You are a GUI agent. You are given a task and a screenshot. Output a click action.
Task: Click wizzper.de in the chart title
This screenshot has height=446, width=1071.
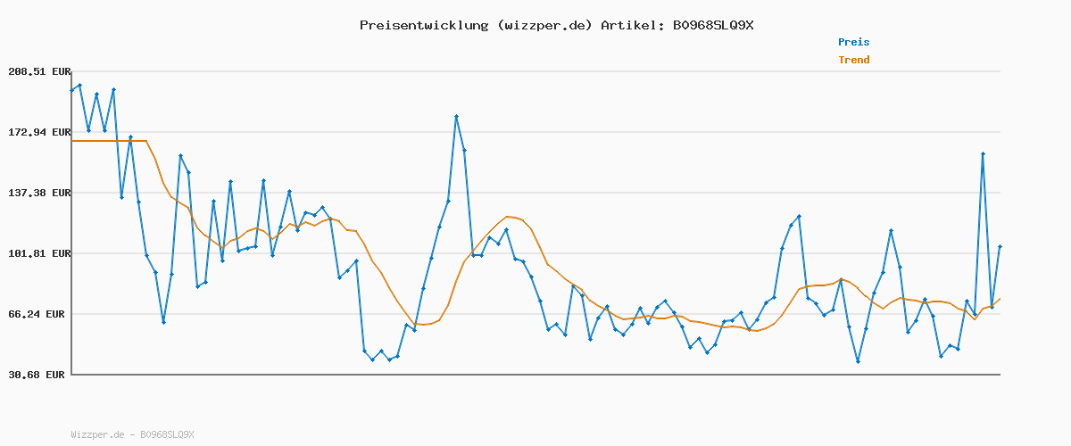(x=544, y=25)
